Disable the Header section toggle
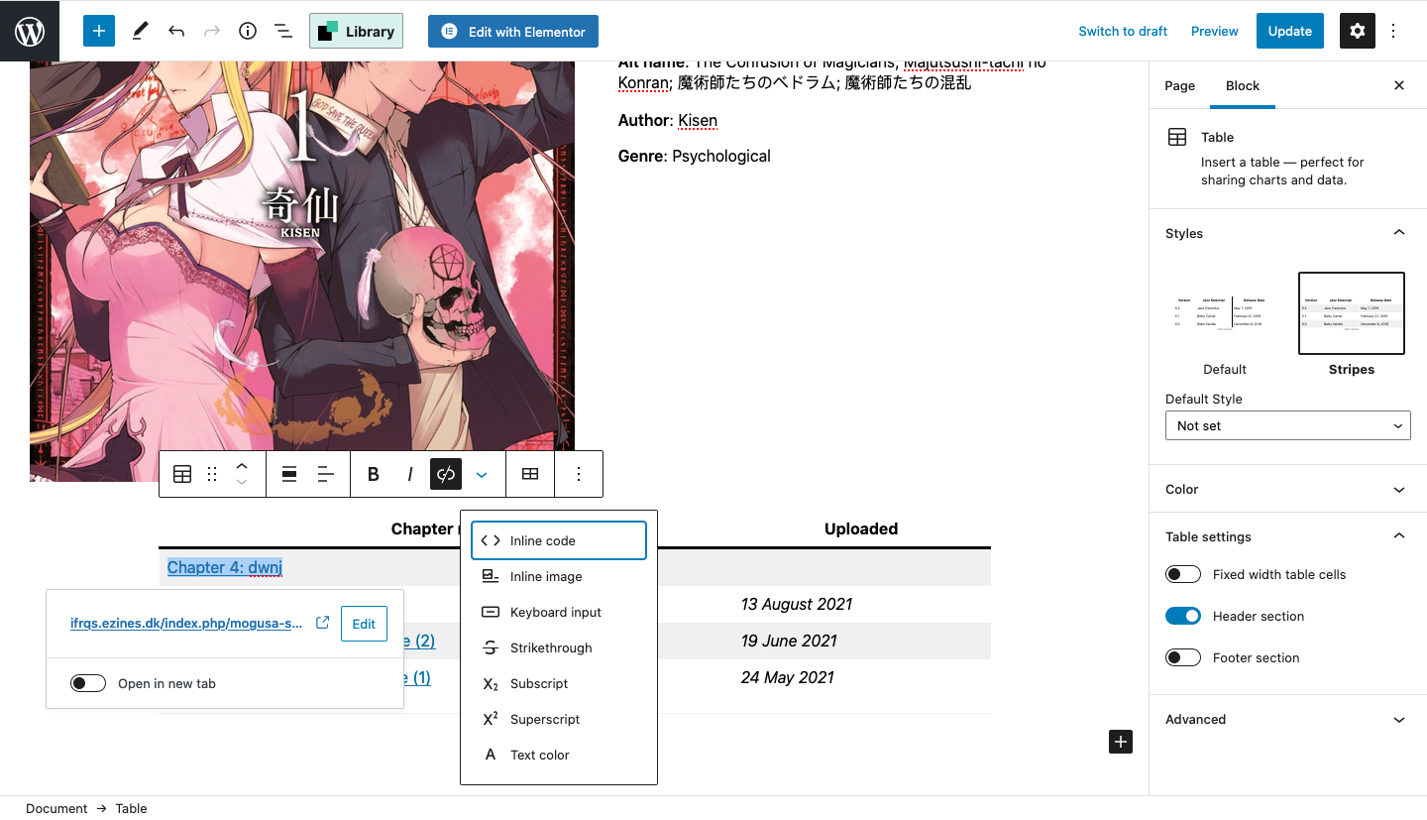The height and width of the screenshot is (820, 1427). coord(1183,616)
